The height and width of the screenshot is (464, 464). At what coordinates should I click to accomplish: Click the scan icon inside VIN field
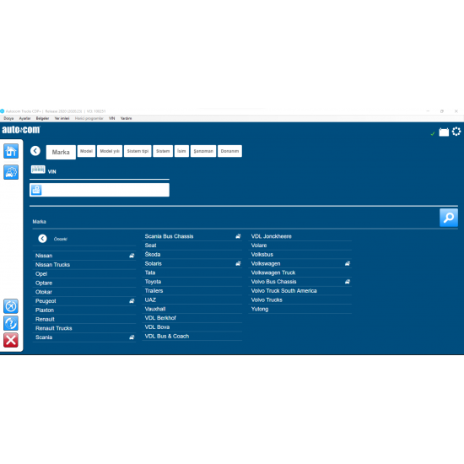coord(36,190)
